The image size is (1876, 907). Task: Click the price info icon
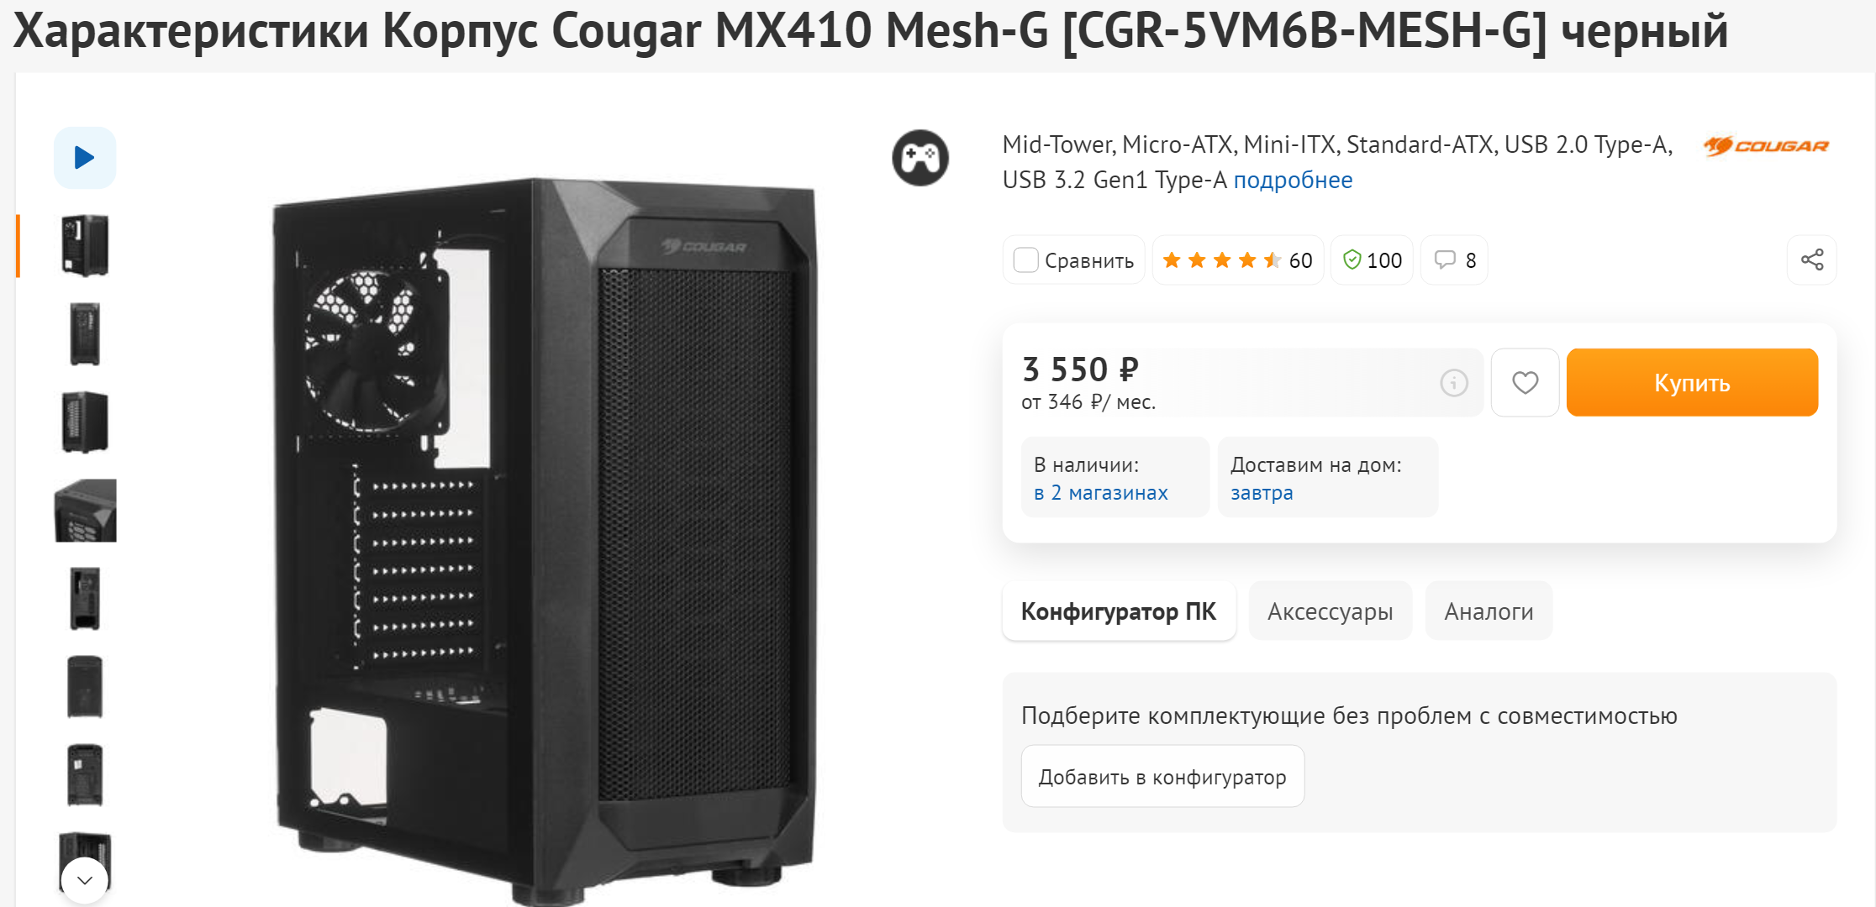[1453, 383]
